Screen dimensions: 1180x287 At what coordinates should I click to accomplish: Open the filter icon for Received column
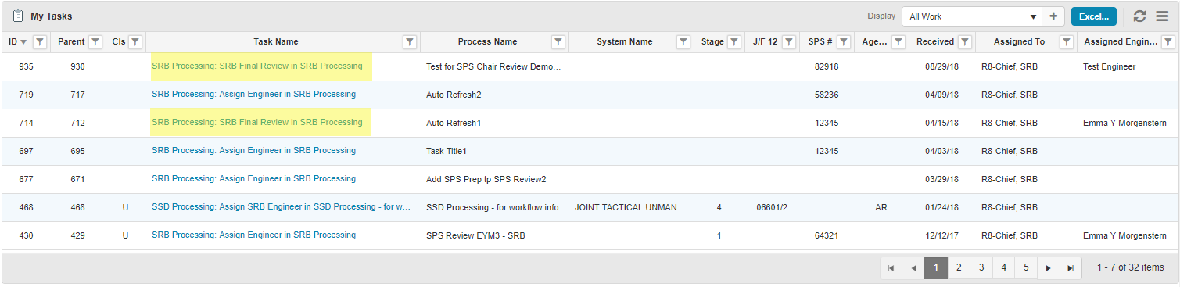tap(965, 42)
